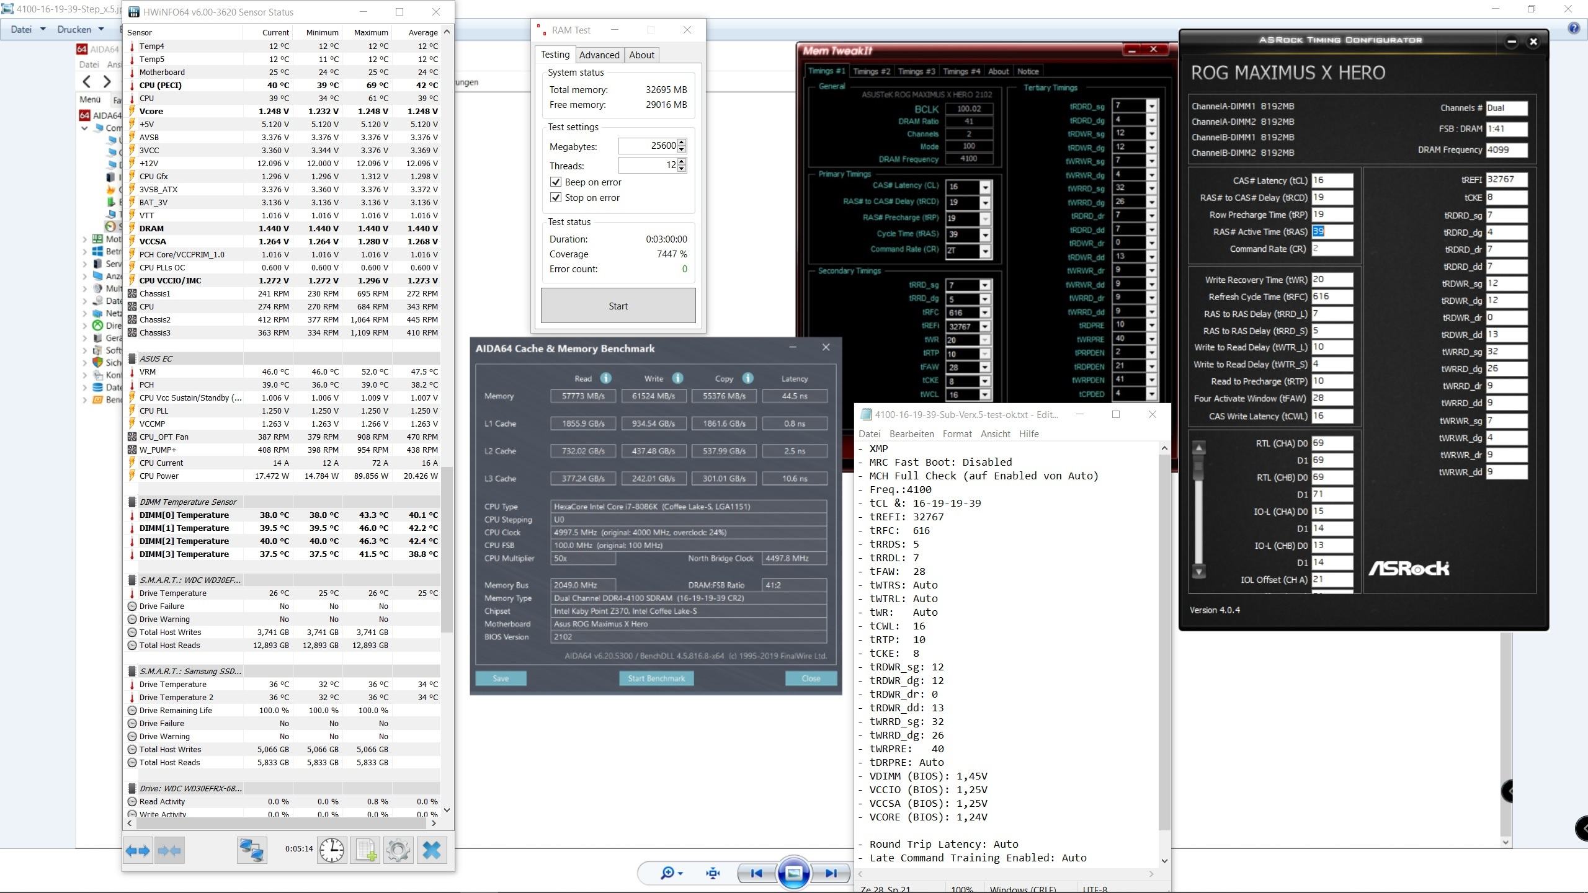Click Megabytes input field in RAM Test
The image size is (1588, 893).
[648, 146]
